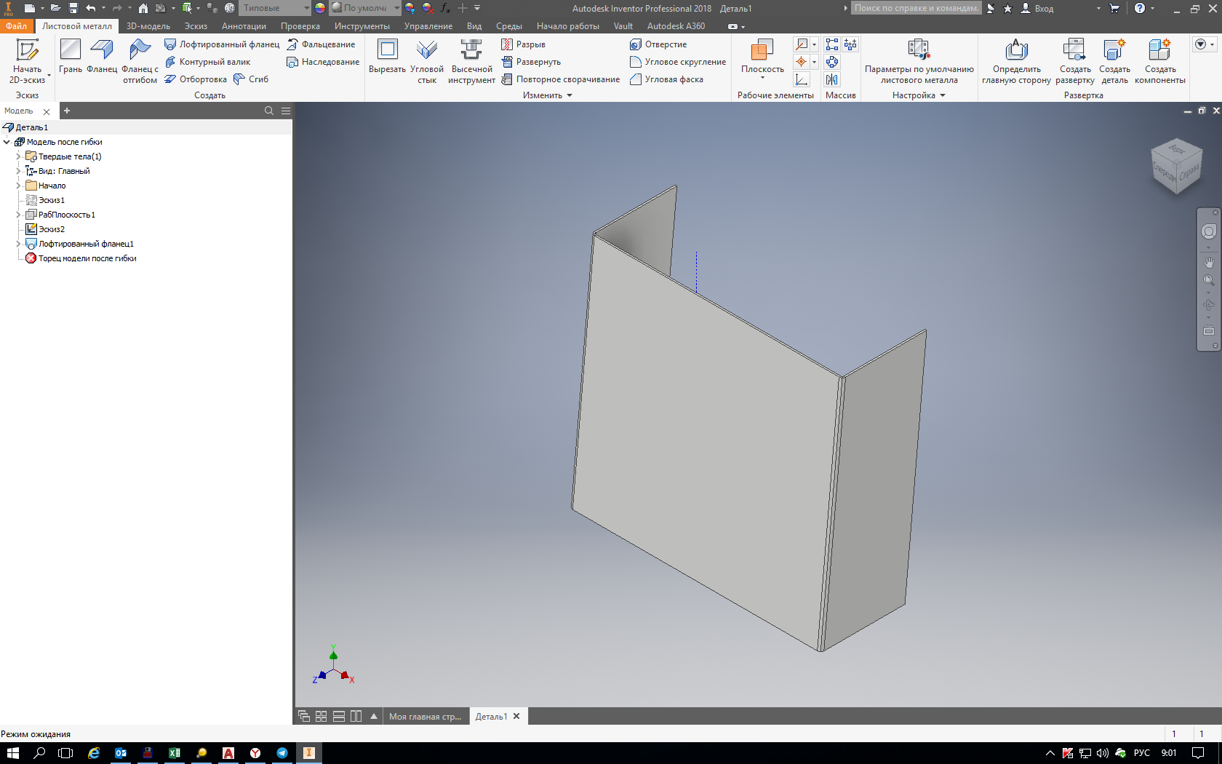Expand the Твердые тела(1) tree node
1222x764 pixels.
click(x=18, y=156)
